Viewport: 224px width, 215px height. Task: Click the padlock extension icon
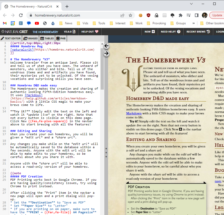[x=157, y=15]
